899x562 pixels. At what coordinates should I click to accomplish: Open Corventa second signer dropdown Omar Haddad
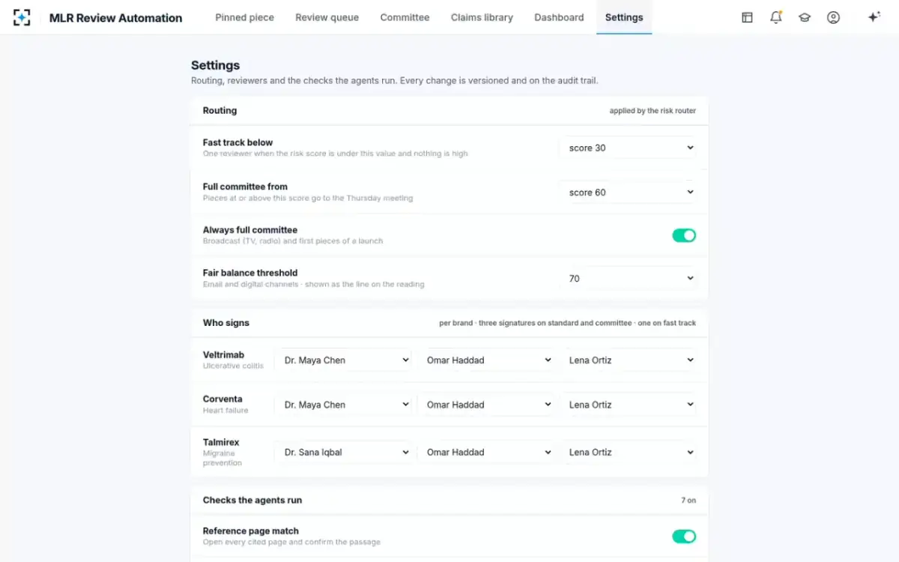coord(485,405)
